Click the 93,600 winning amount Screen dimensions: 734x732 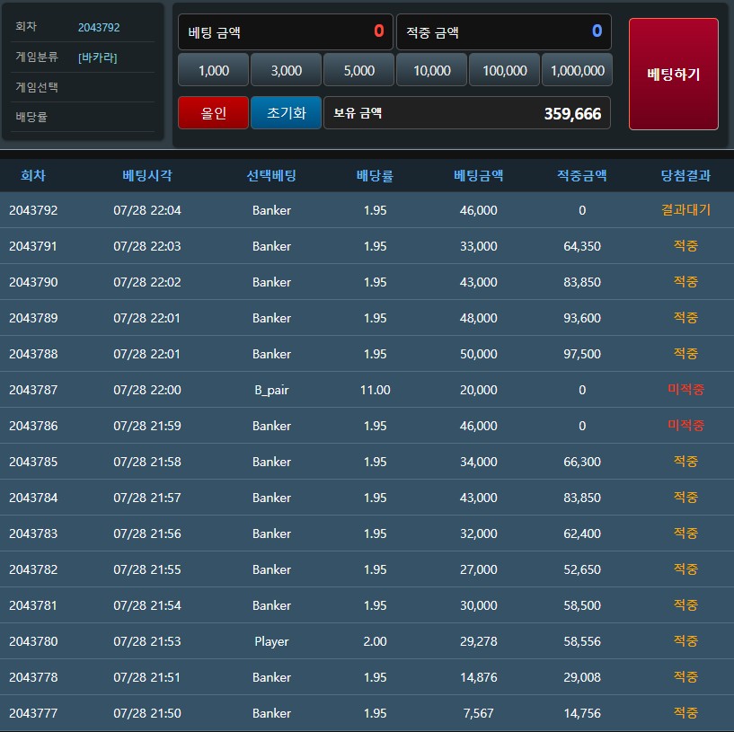582,318
